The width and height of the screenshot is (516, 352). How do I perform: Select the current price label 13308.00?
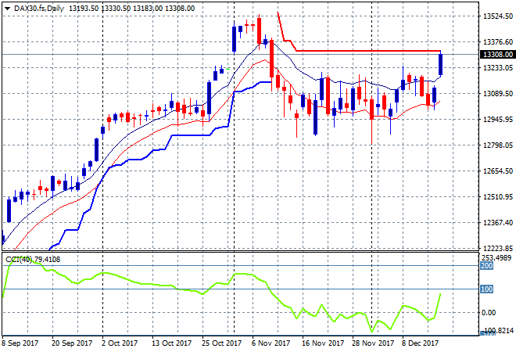pyautogui.click(x=498, y=54)
